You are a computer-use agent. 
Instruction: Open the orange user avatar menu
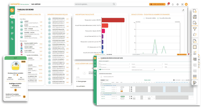pos(186,4)
